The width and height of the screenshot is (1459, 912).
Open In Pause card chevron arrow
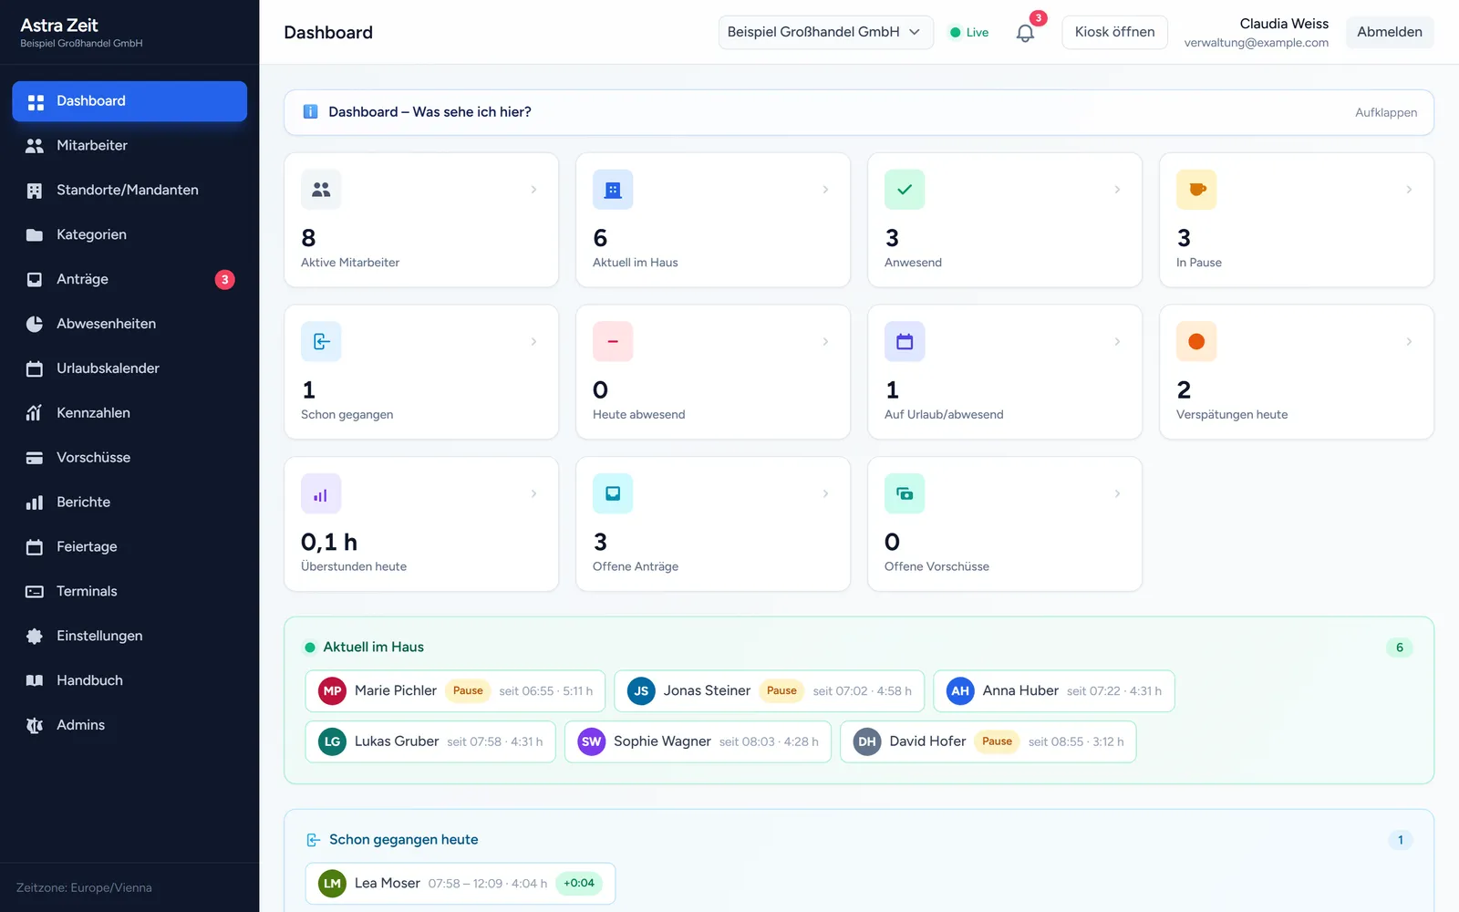(1409, 190)
